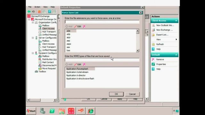Click Remove under Default actions

160,59
